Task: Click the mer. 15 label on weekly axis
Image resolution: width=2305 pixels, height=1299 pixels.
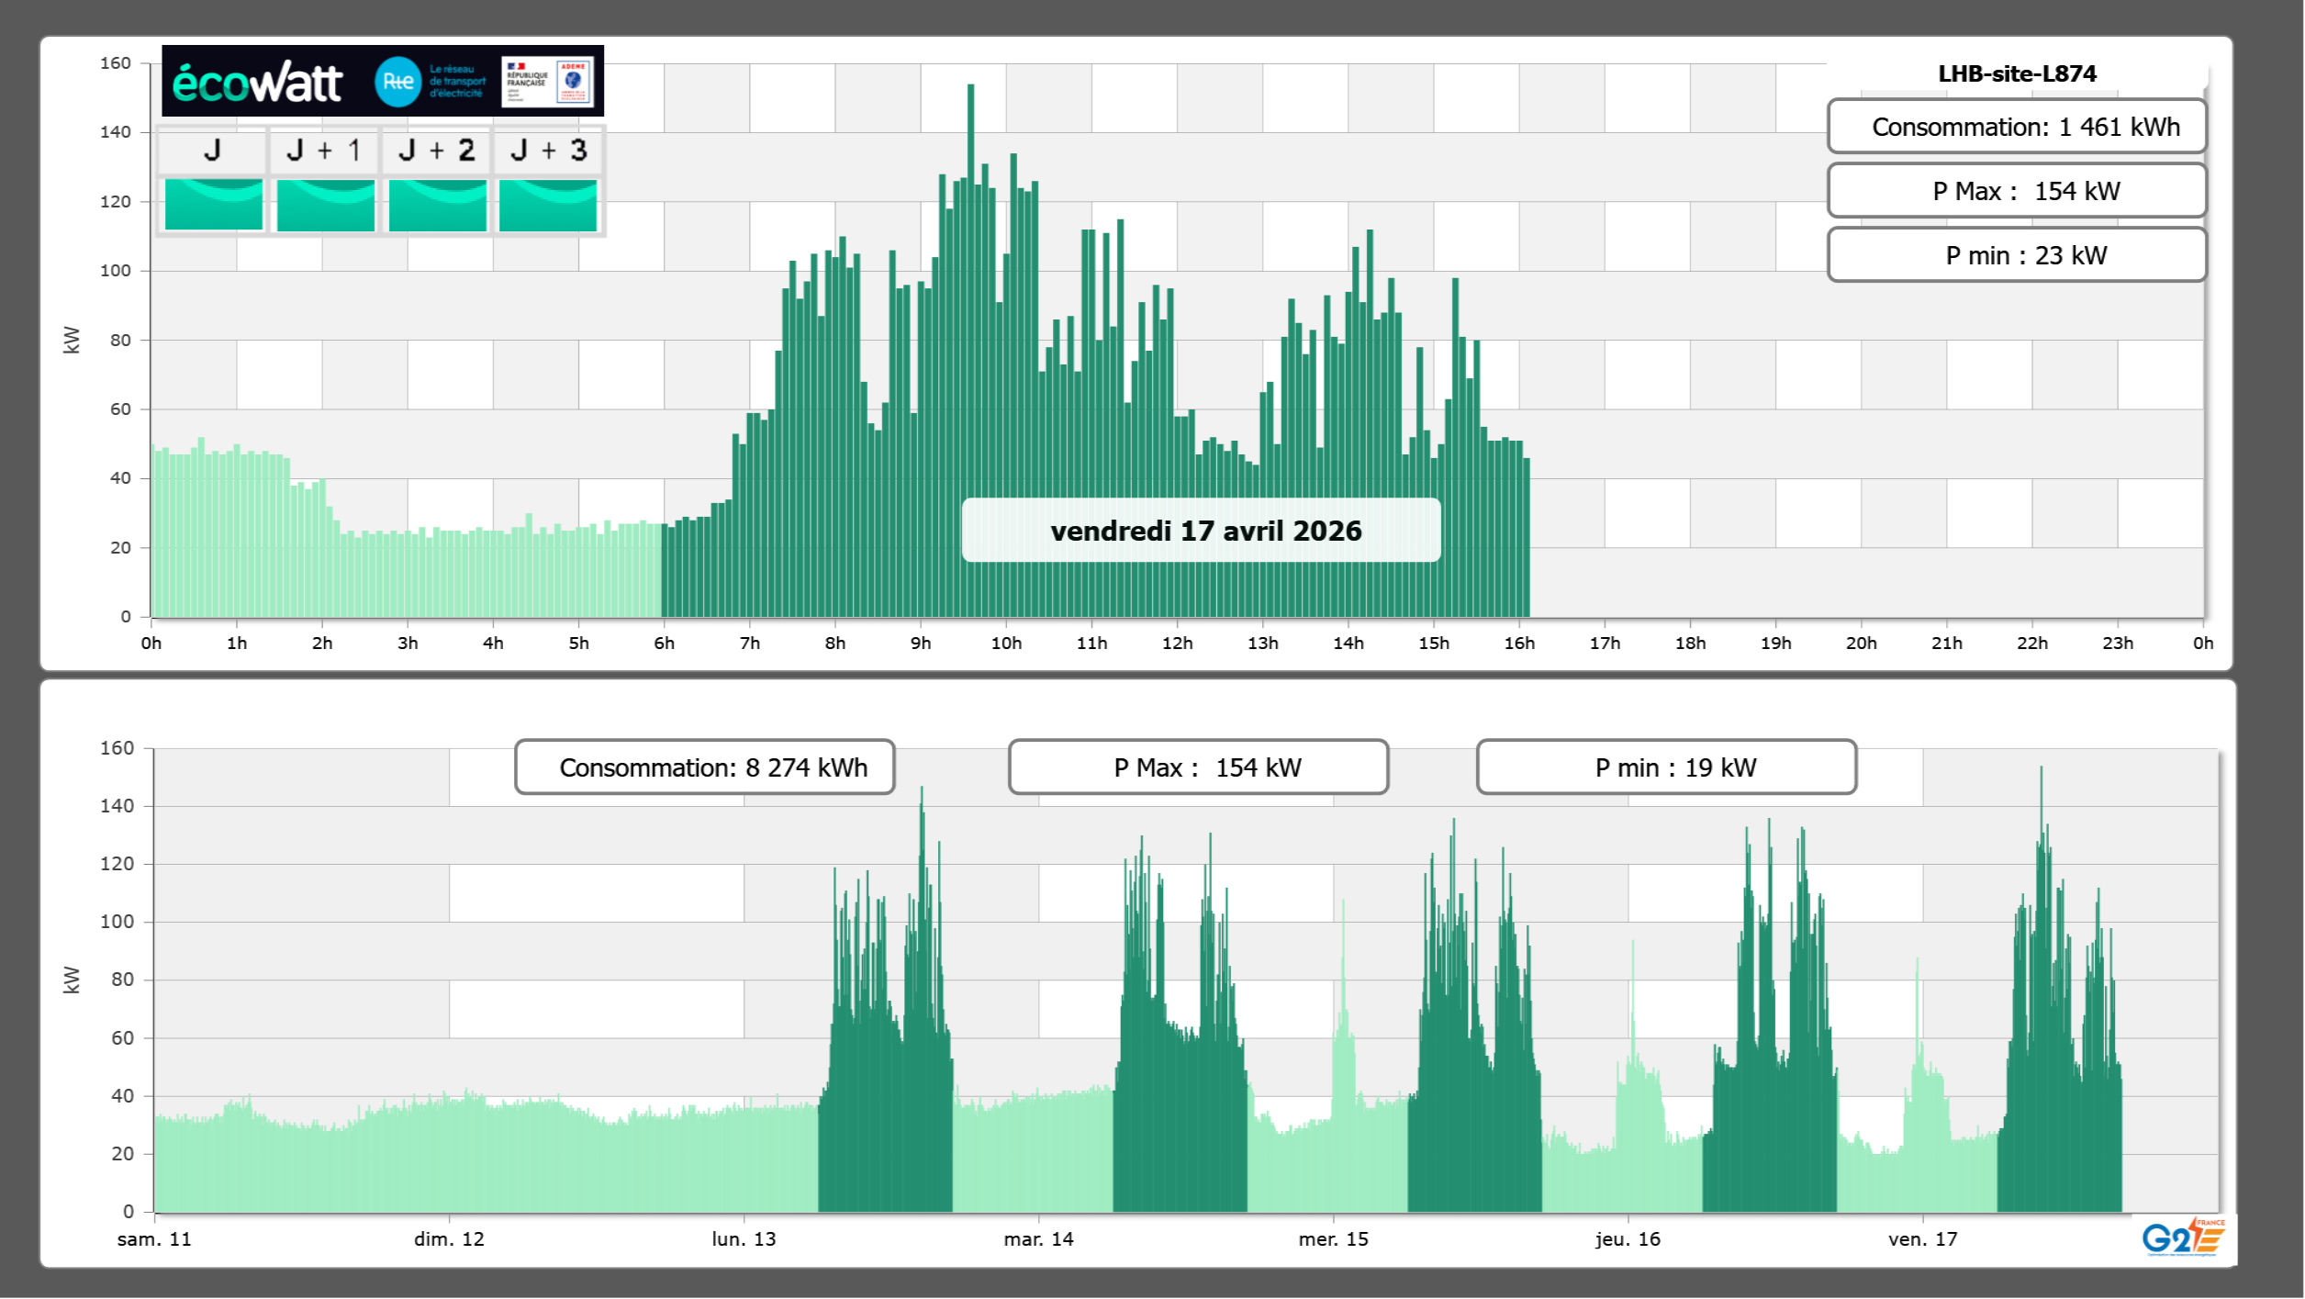Action: click(x=1333, y=1238)
